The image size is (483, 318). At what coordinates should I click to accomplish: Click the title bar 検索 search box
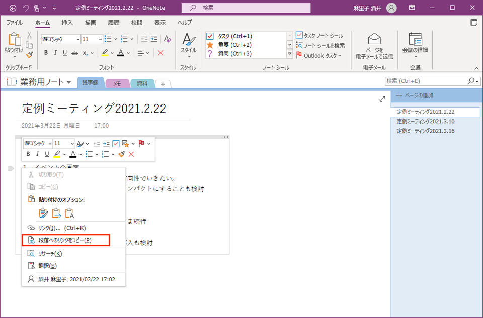pos(246,8)
